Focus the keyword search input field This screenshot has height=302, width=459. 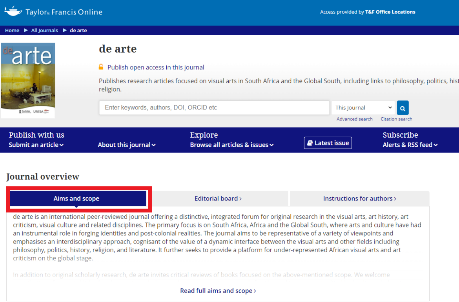pos(214,108)
